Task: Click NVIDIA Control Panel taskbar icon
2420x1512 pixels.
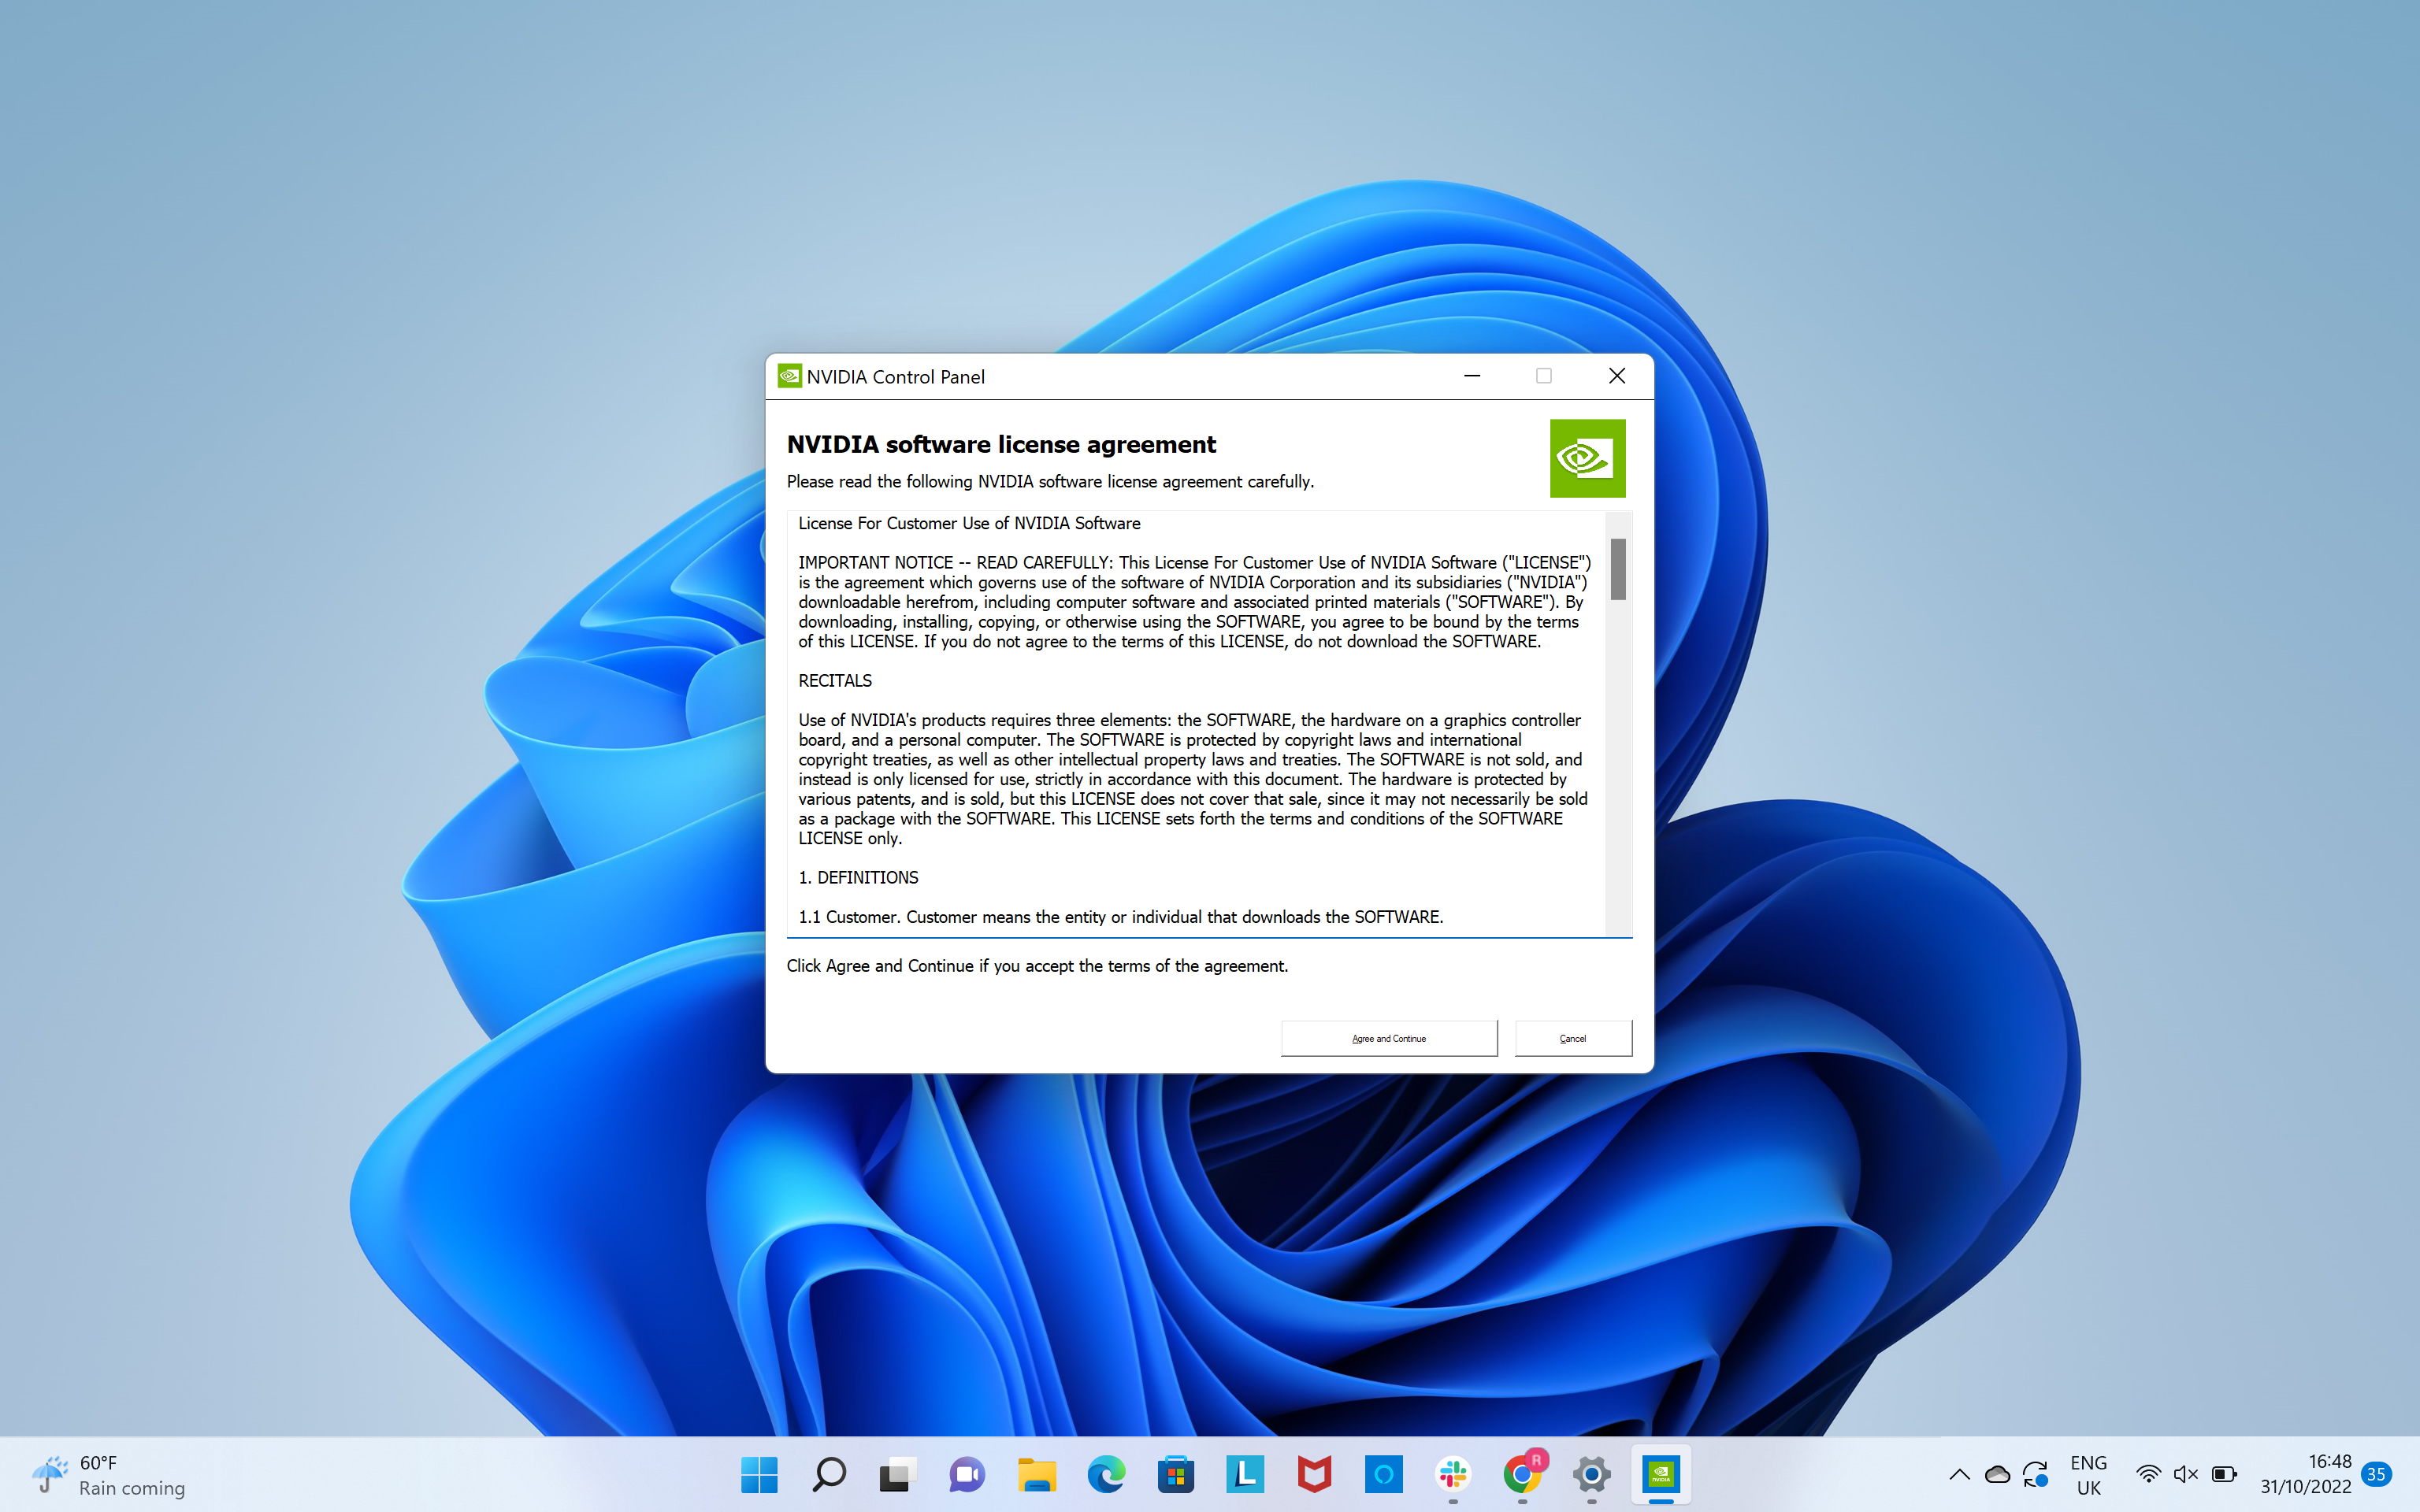Action: pos(1661,1474)
